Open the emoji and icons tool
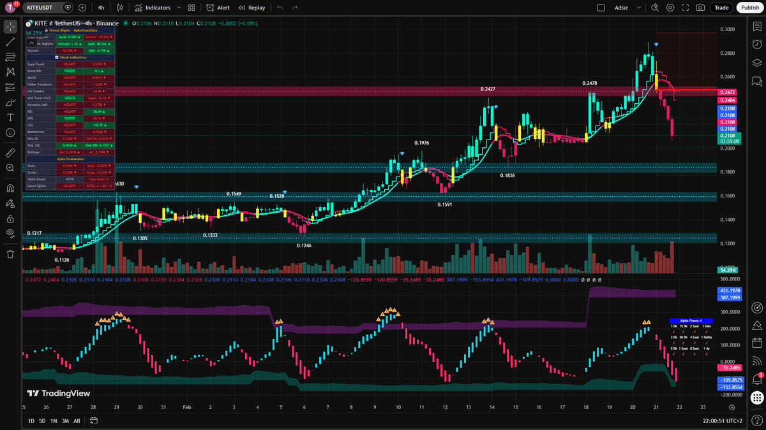 point(10,133)
